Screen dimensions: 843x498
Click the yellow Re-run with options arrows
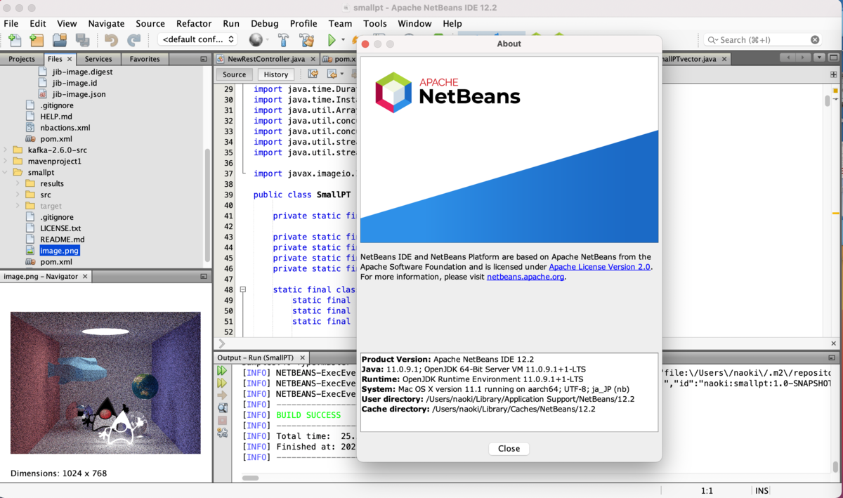coord(222,383)
